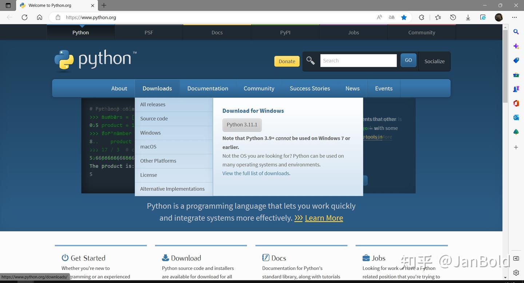
Task: Open the profile avatar menu
Action: (499, 17)
